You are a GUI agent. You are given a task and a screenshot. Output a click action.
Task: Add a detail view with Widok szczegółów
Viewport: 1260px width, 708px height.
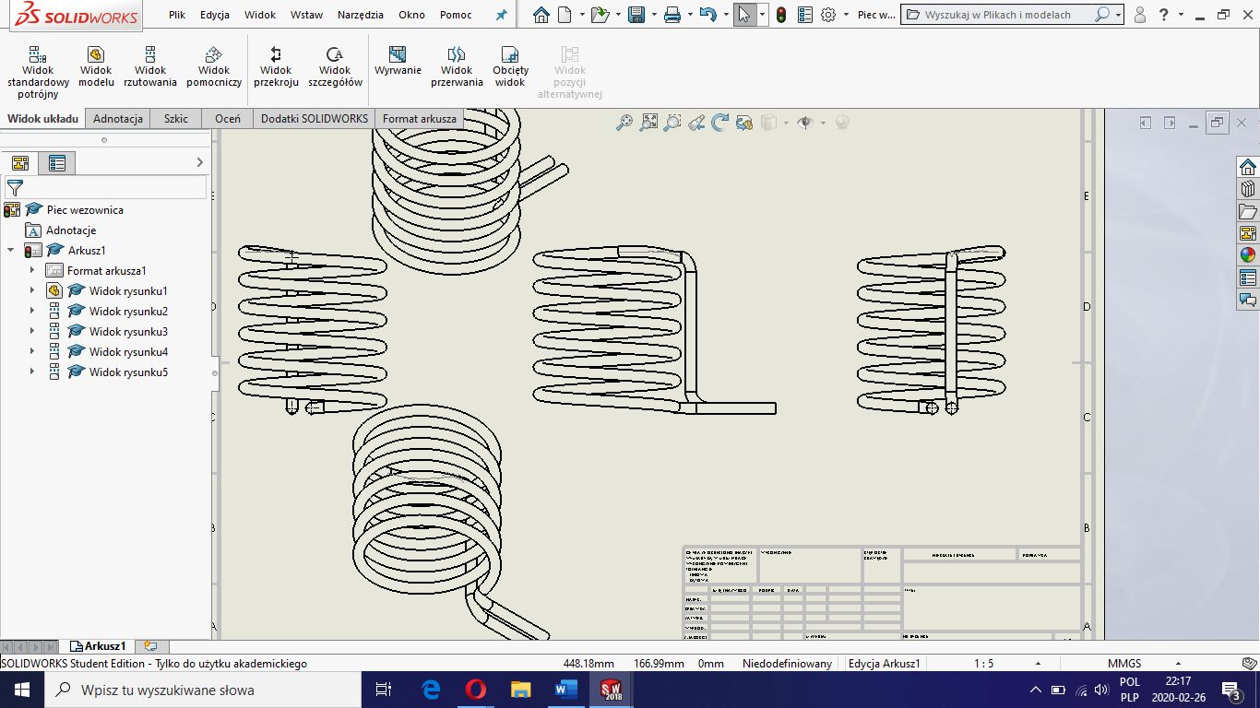(x=335, y=67)
